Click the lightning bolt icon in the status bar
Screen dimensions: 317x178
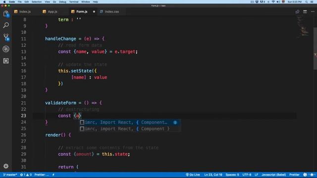[x=53, y=175]
